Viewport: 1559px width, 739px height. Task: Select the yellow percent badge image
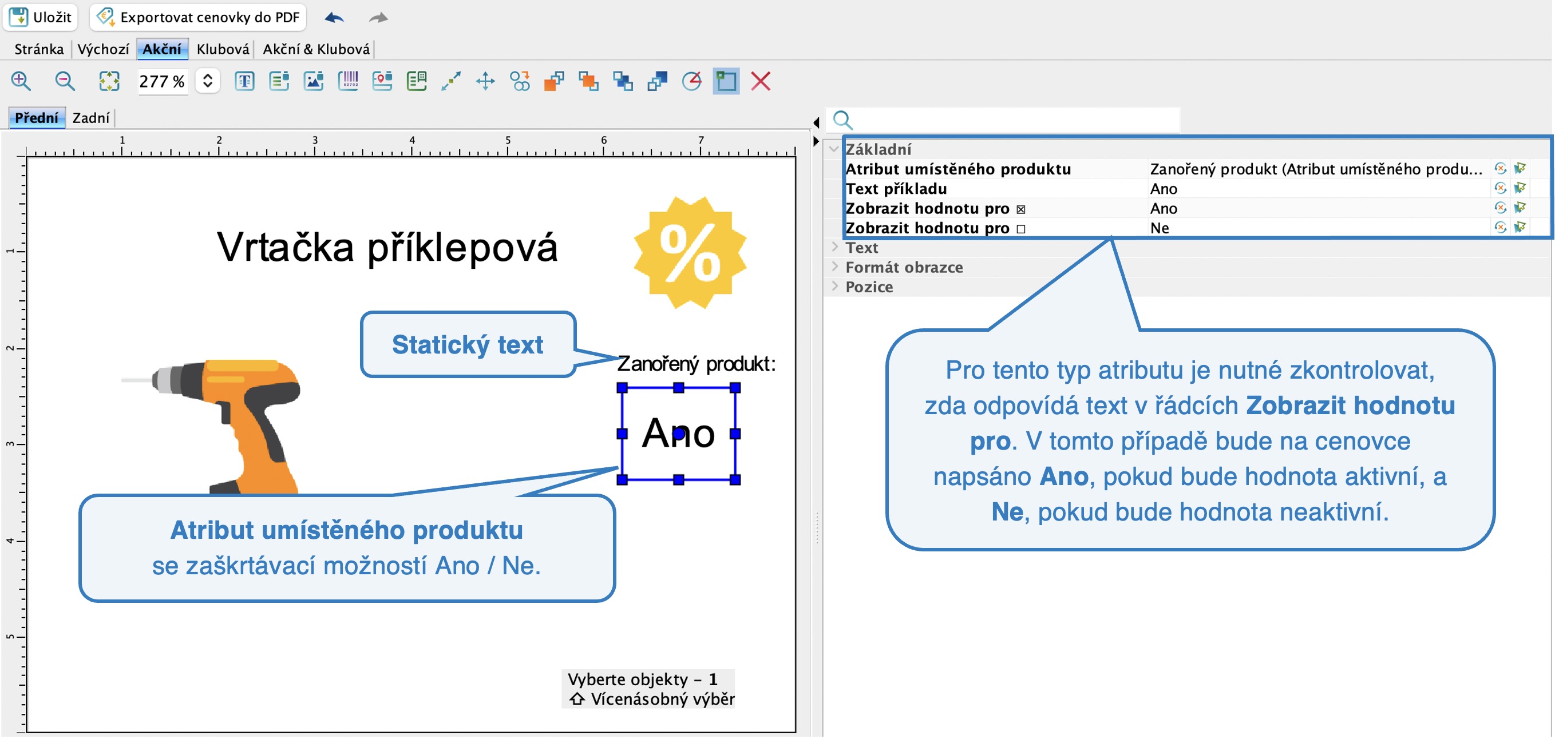(x=690, y=253)
